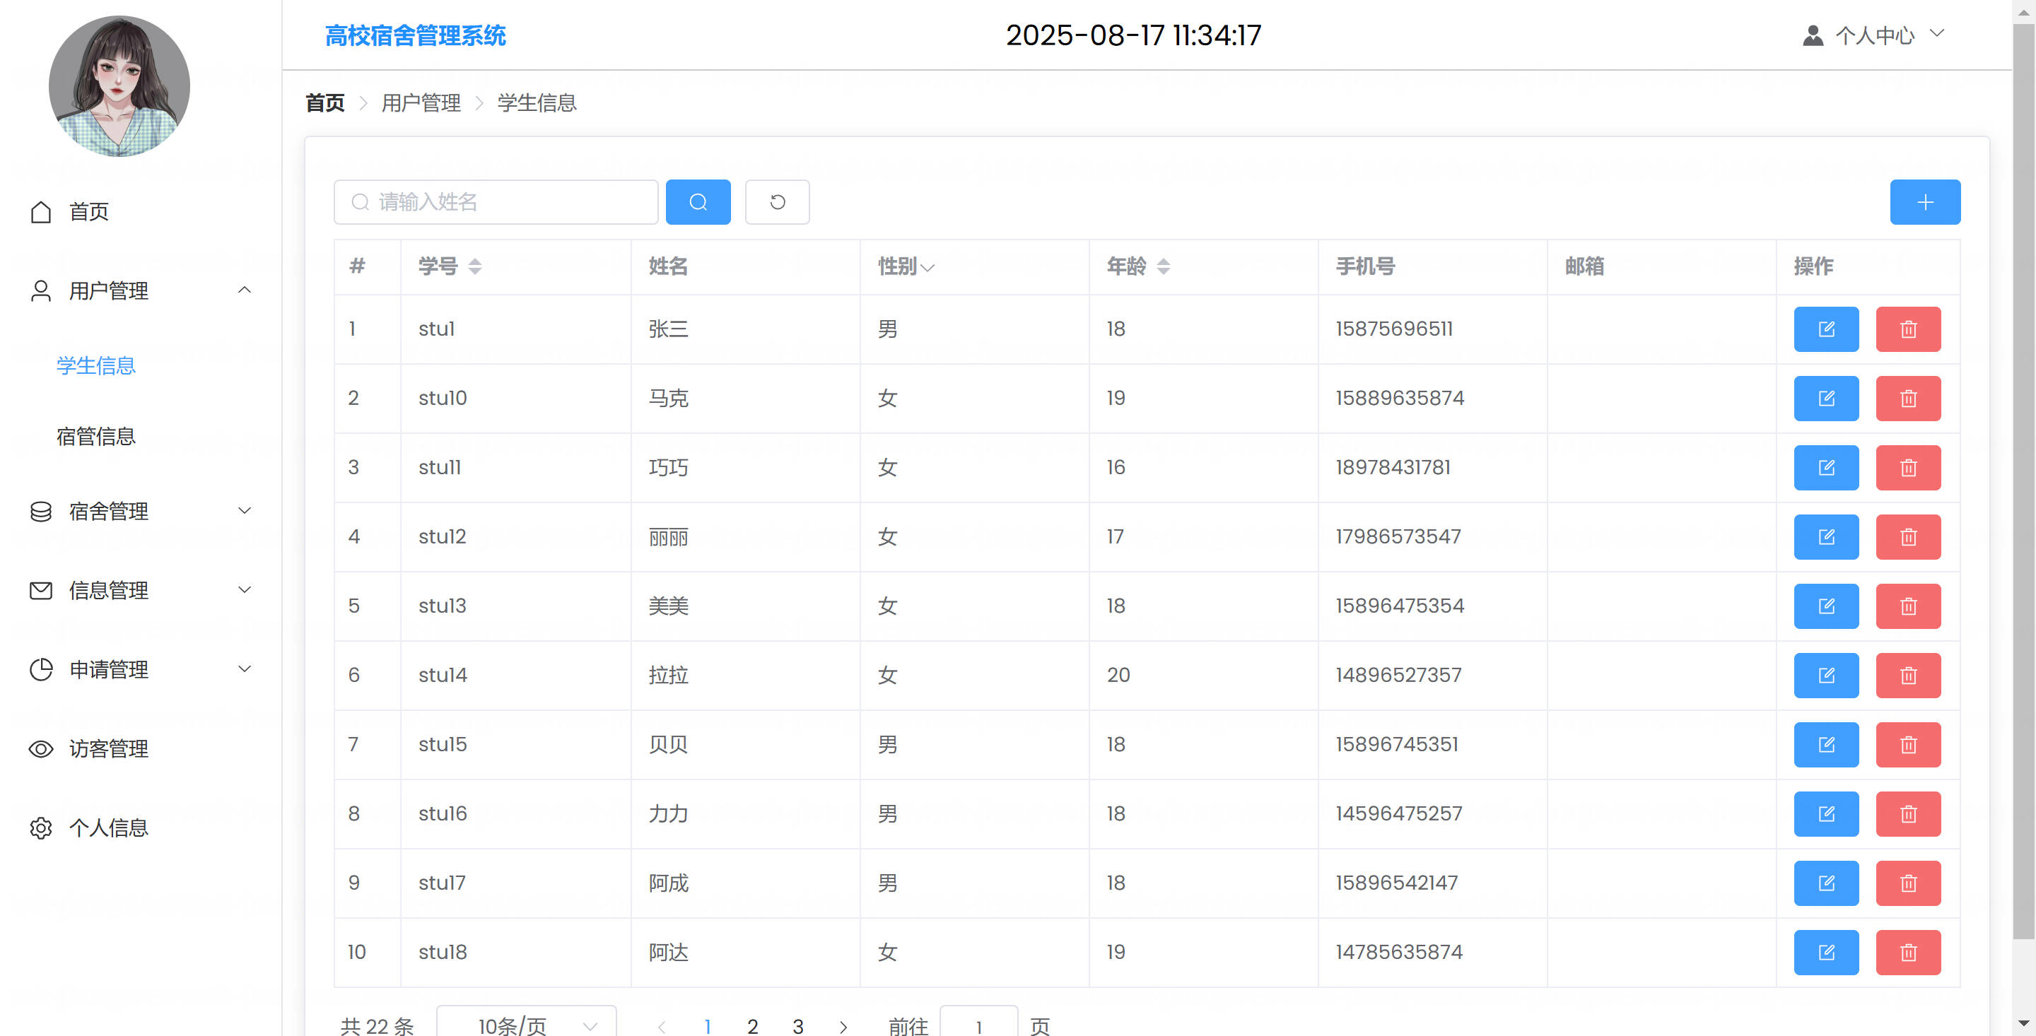This screenshot has height=1036, width=2036.
Task: Delete the row for 马克
Action: pyautogui.click(x=1908, y=399)
